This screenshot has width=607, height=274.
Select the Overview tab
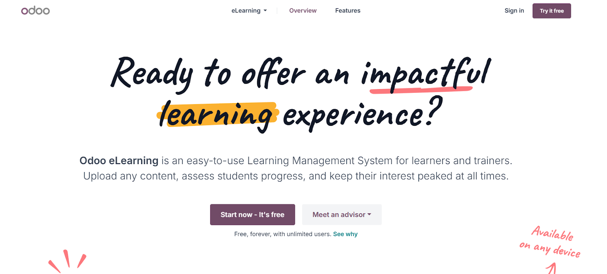coord(303,10)
